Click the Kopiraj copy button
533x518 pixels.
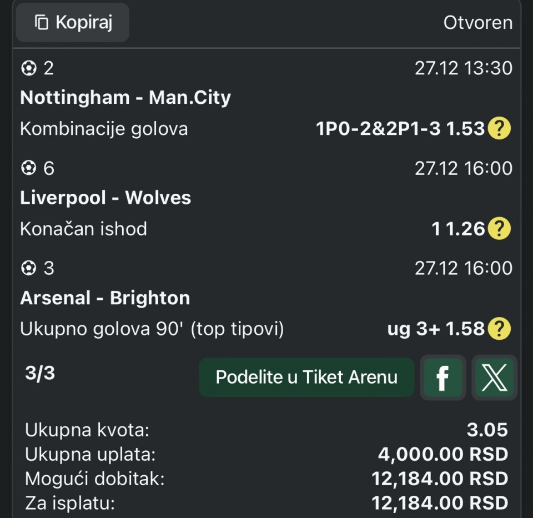click(x=73, y=23)
